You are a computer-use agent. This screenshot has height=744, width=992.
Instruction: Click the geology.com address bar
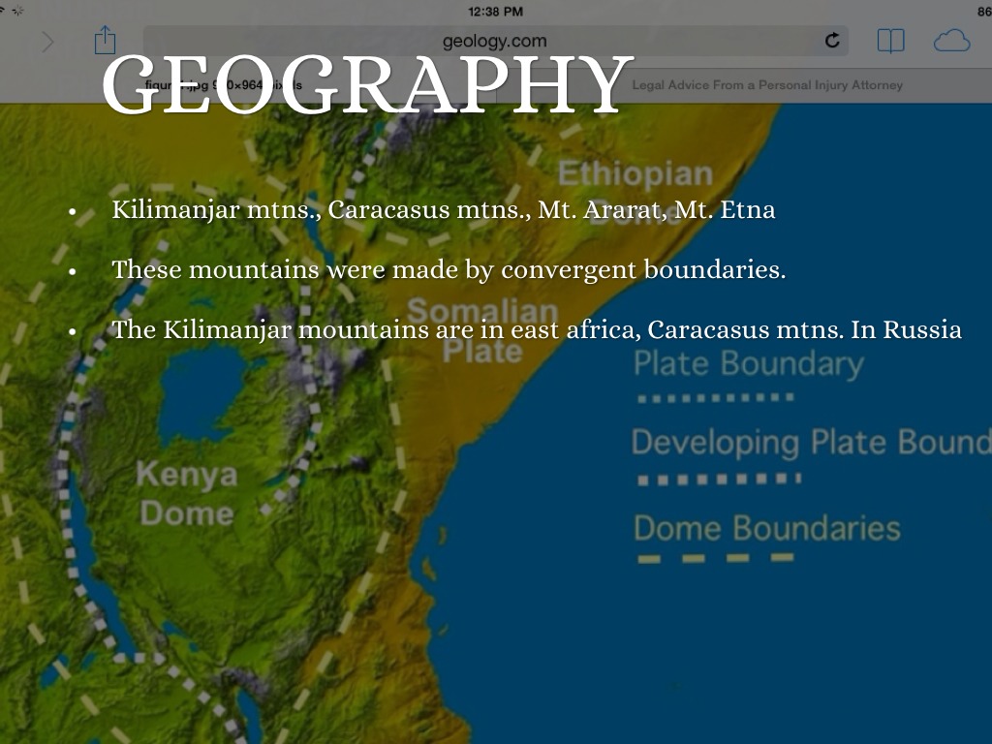(494, 41)
